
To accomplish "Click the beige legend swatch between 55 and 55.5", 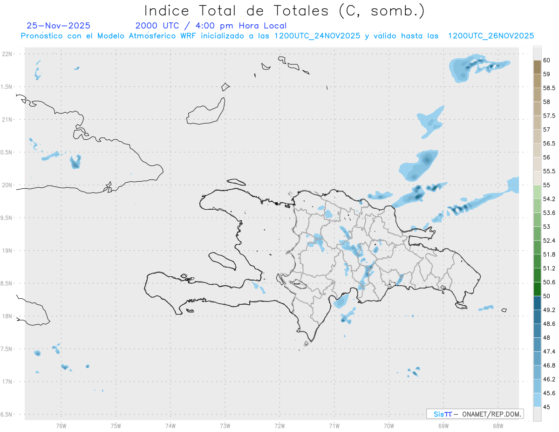I will 537,178.
